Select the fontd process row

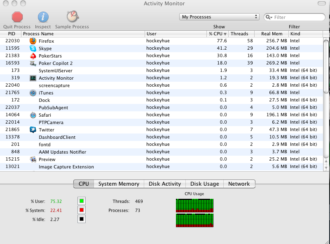161,145
